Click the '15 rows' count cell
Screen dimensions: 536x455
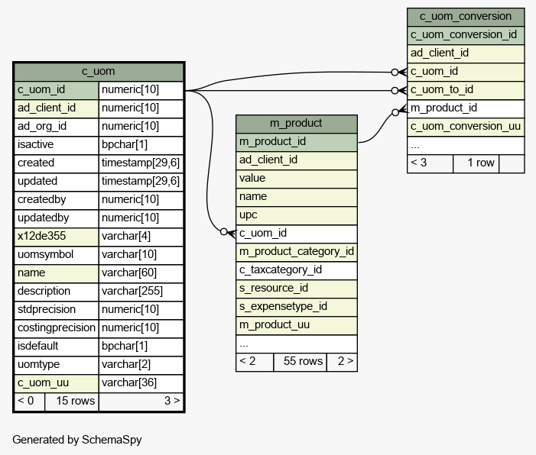[72, 401]
